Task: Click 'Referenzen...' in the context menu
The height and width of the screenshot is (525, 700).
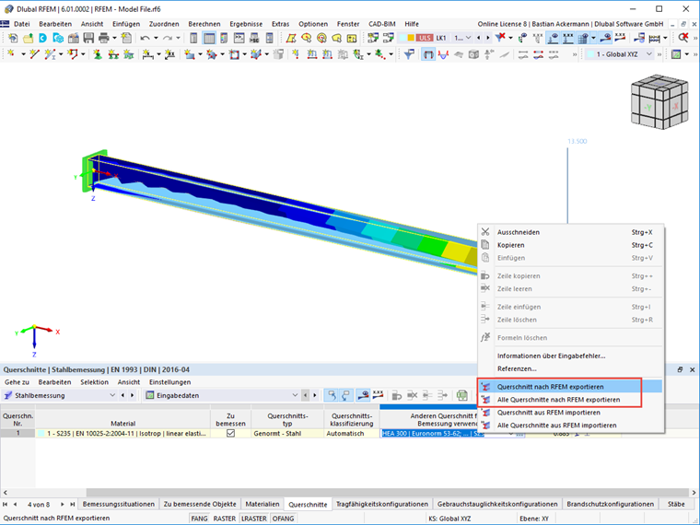Action: click(x=570, y=368)
